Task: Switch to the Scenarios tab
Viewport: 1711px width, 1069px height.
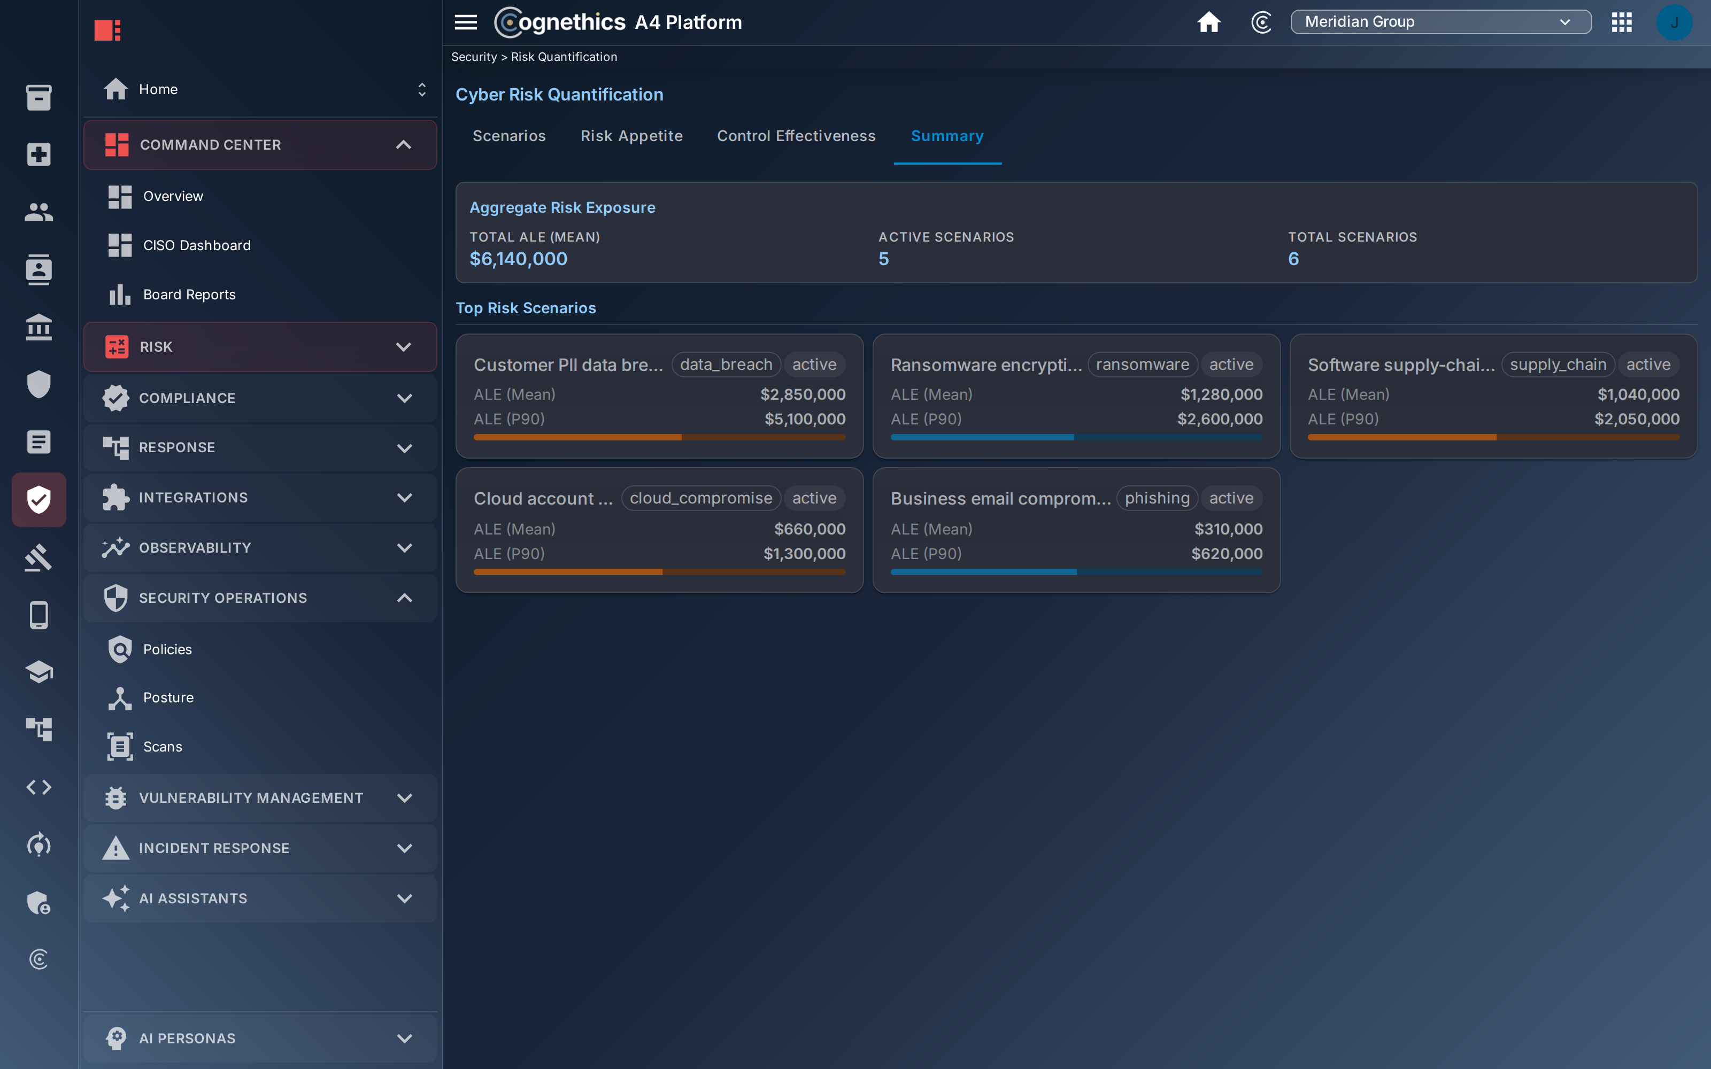Action: point(509,136)
